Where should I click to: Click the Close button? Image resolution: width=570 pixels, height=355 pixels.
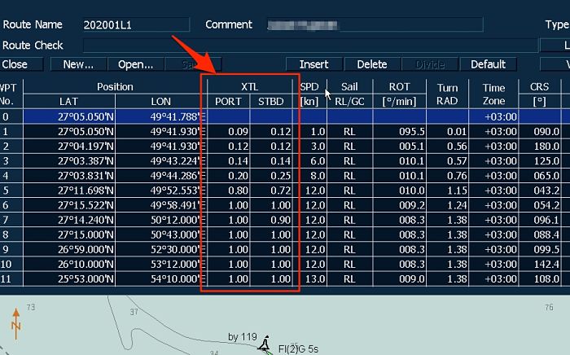click(x=15, y=64)
